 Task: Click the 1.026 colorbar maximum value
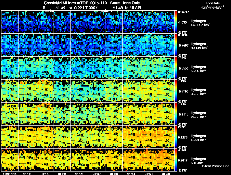tap(182, 58)
